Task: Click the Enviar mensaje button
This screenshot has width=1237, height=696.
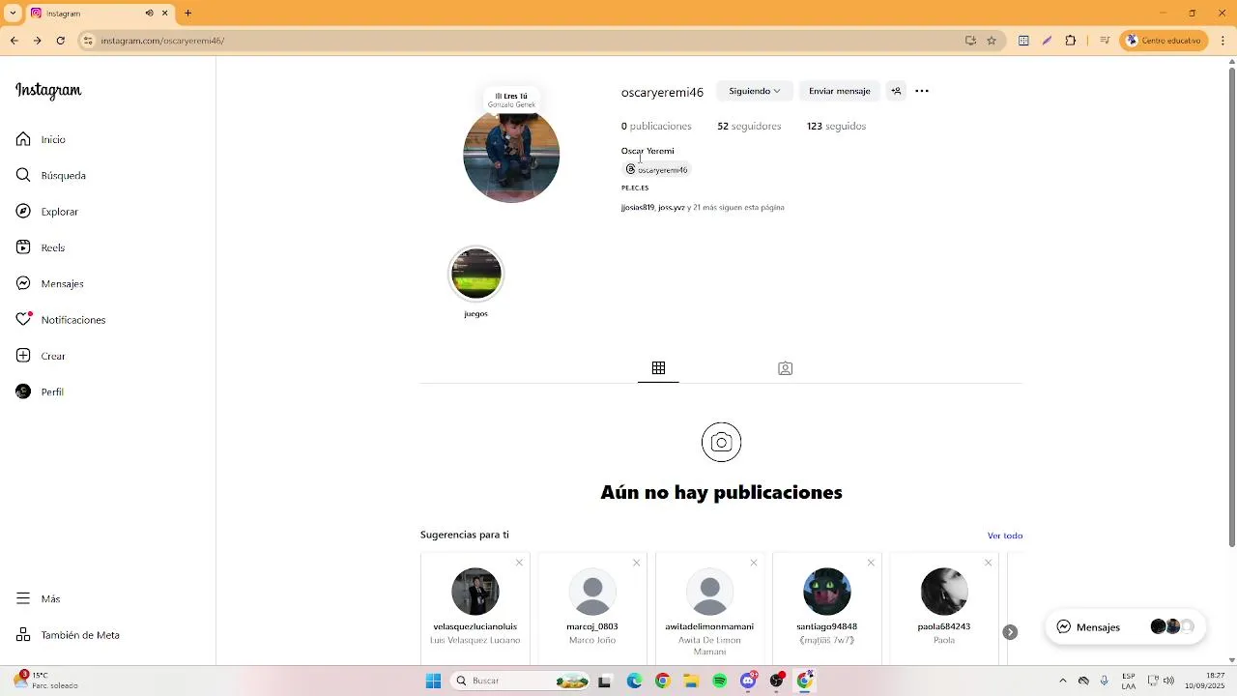Action: [x=839, y=91]
